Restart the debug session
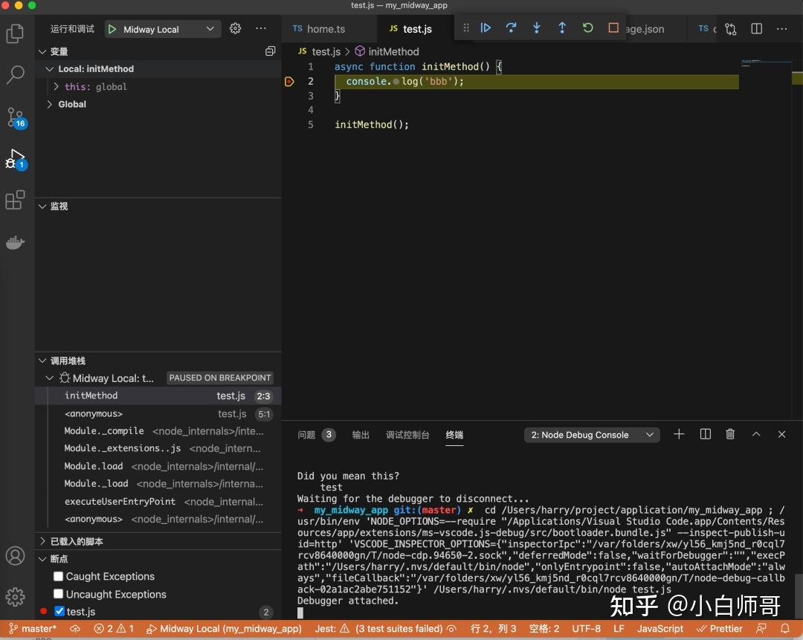Viewport: 803px width, 640px height. [588, 28]
